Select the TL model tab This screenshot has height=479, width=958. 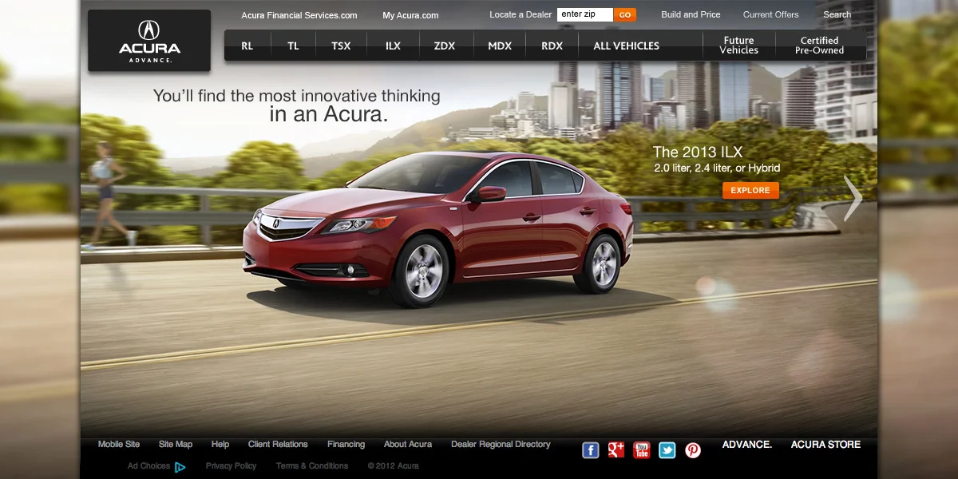(293, 46)
